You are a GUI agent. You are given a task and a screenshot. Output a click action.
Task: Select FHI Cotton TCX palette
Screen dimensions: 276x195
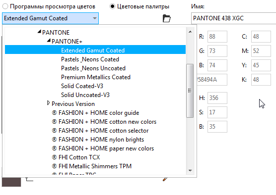tap(76, 157)
